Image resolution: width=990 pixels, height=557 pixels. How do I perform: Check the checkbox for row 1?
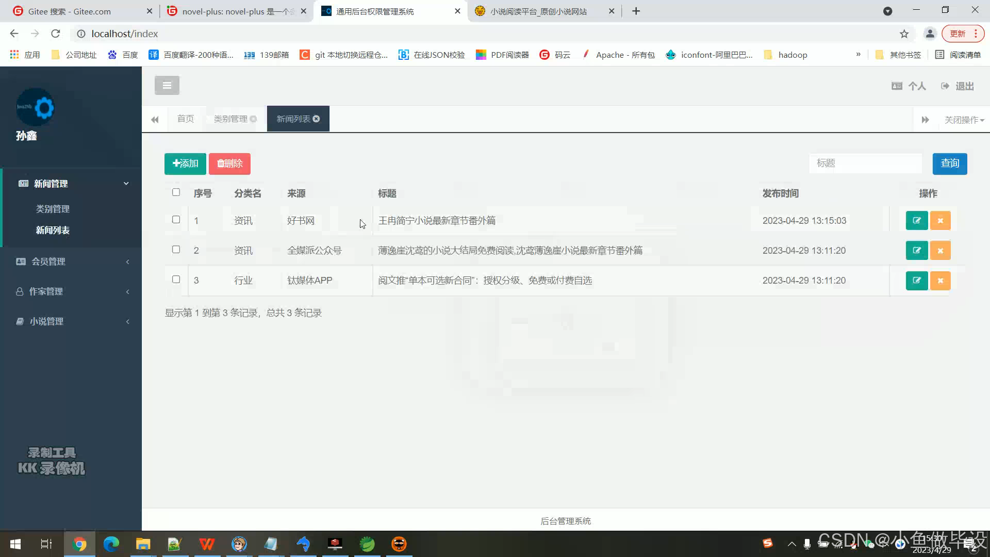pos(176,220)
